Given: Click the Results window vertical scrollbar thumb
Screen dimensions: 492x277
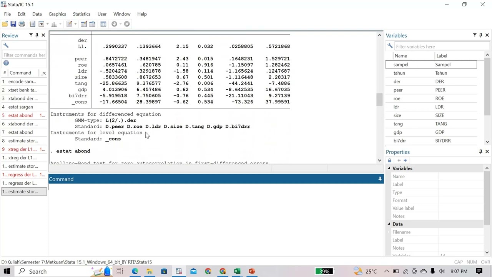Looking at the screenshot, I should click(x=379, y=100).
